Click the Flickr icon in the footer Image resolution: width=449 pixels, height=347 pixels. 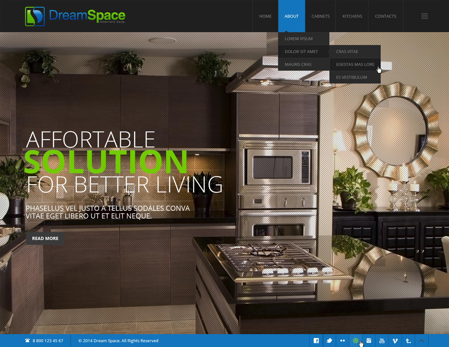[x=342, y=341]
